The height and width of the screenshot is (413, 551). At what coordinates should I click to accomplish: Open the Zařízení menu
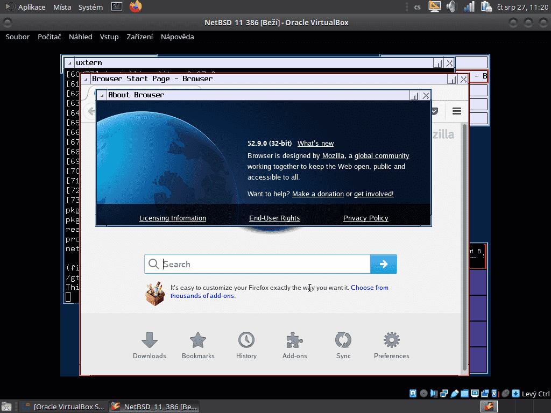coord(140,37)
